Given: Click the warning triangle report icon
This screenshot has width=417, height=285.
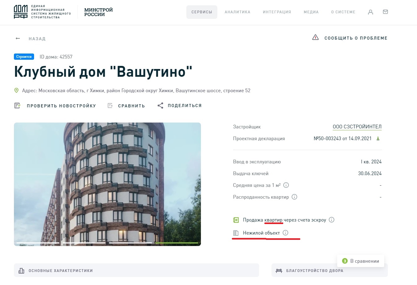Looking at the screenshot, I should tap(315, 37).
